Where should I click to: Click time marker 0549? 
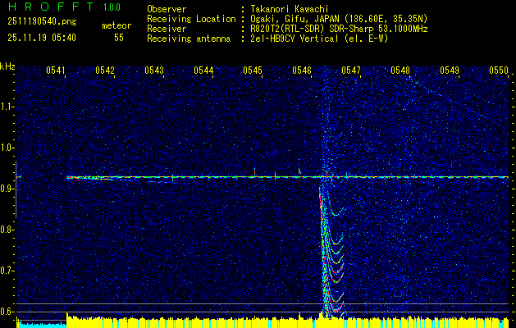pyautogui.click(x=450, y=70)
